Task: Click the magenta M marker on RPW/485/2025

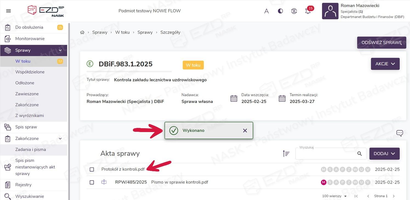Action: (324, 182)
